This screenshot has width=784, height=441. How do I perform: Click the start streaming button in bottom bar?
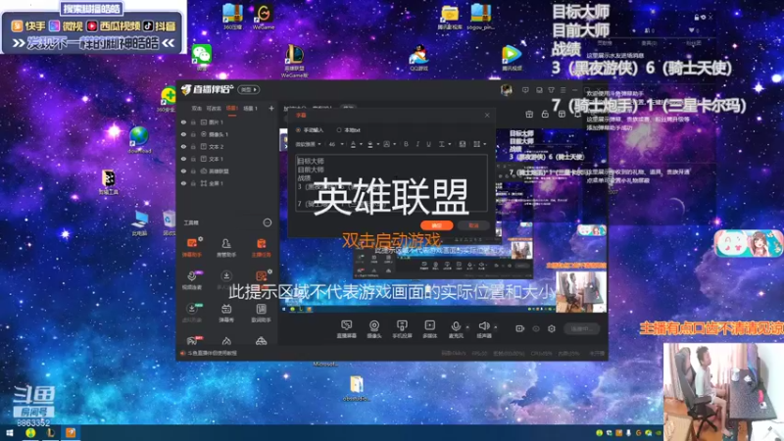(x=581, y=328)
